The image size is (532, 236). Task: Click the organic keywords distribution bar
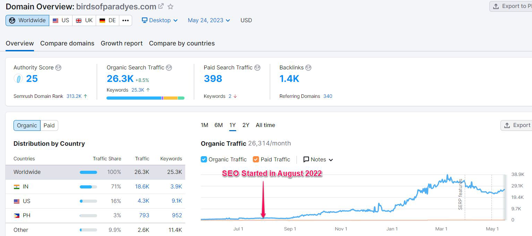145,98
